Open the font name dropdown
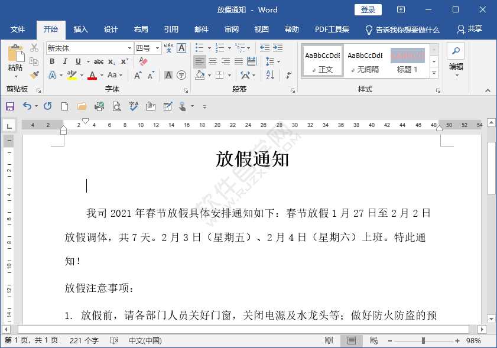Image resolution: width=497 pixels, height=348 pixels. (130, 48)
